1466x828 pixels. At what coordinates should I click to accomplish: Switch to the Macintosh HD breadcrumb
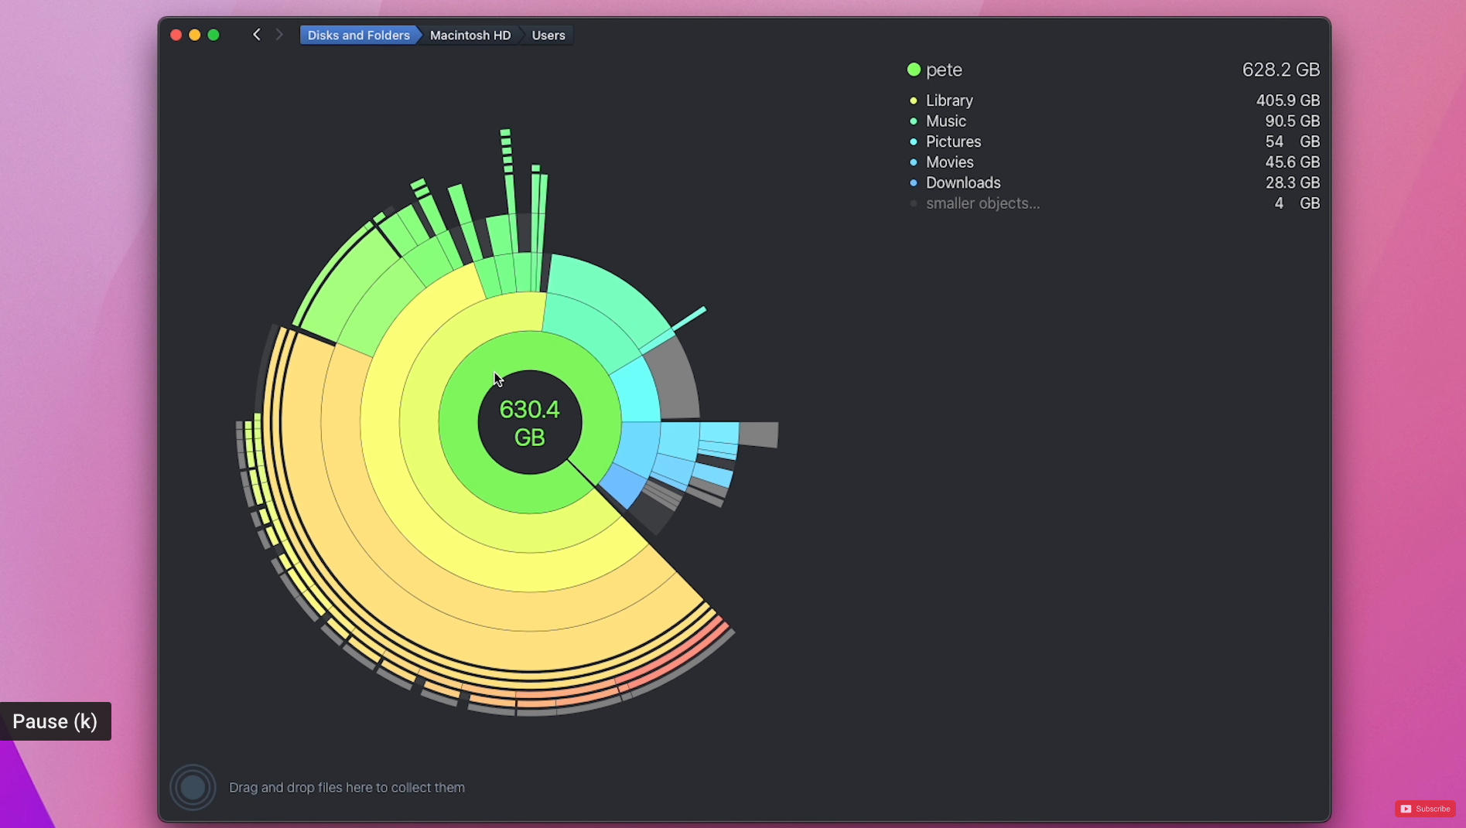tap(470, 35)
